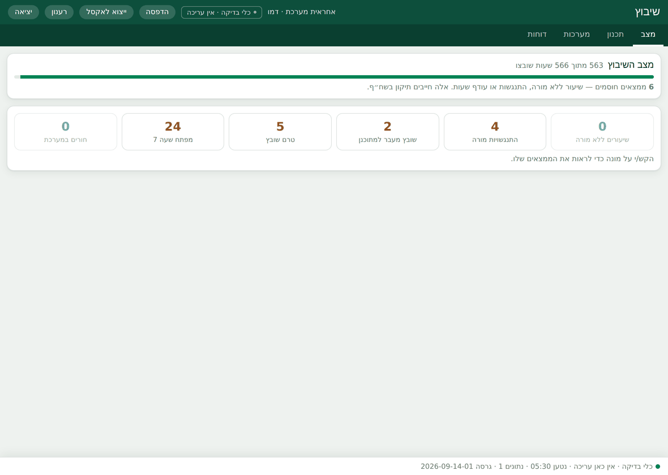Click ייצוא לאקסל export button
Screen dimensions: 668x475
(x=106, y=12)
